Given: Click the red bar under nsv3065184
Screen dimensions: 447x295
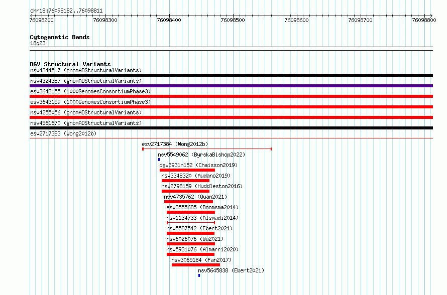Looking at the screenshot, I should pos(196,265).
